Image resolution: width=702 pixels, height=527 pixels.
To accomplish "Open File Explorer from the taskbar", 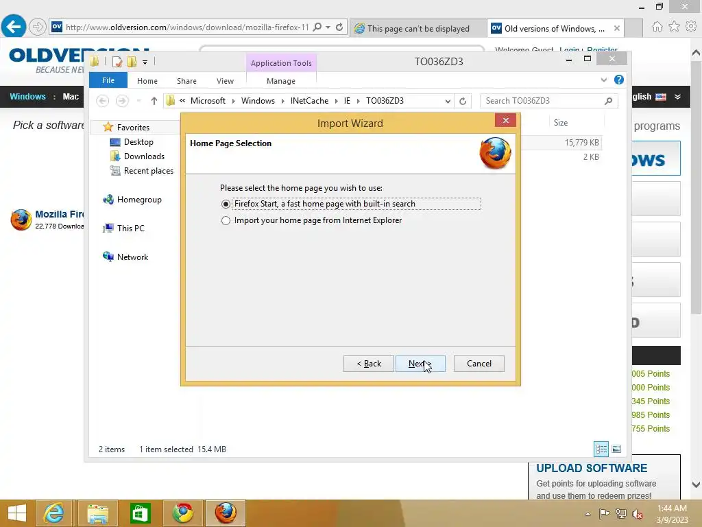I will click(97, 513).
